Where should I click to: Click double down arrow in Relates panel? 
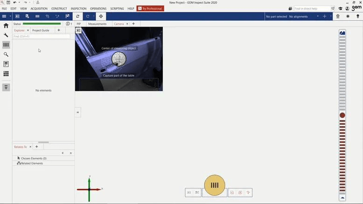coord(63,153)
